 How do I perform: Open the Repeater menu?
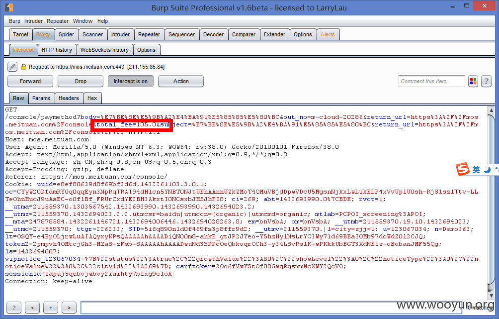pyautogui.click(x=58, y=21)
